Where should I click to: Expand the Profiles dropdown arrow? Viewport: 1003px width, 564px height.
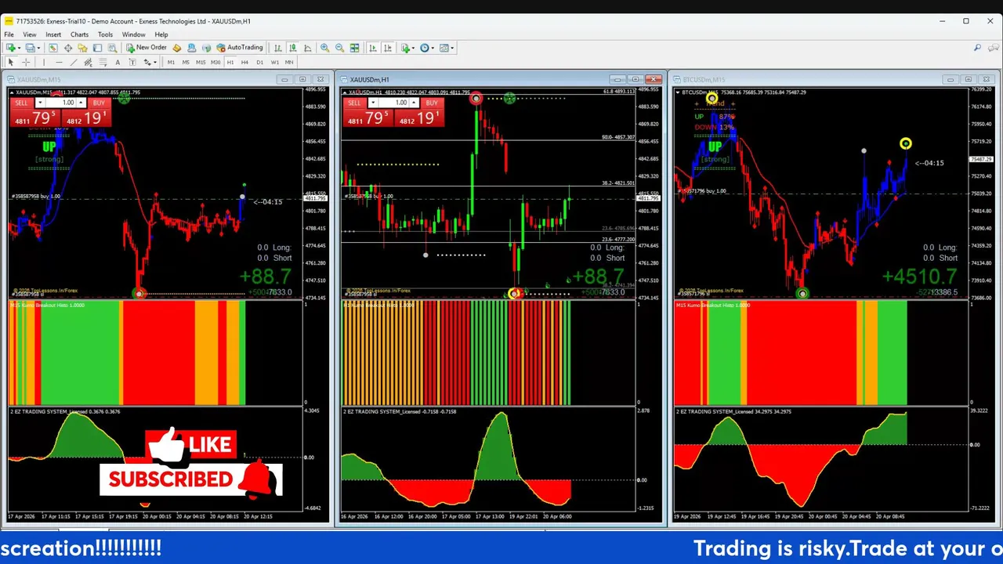click(x=38, y=48)
